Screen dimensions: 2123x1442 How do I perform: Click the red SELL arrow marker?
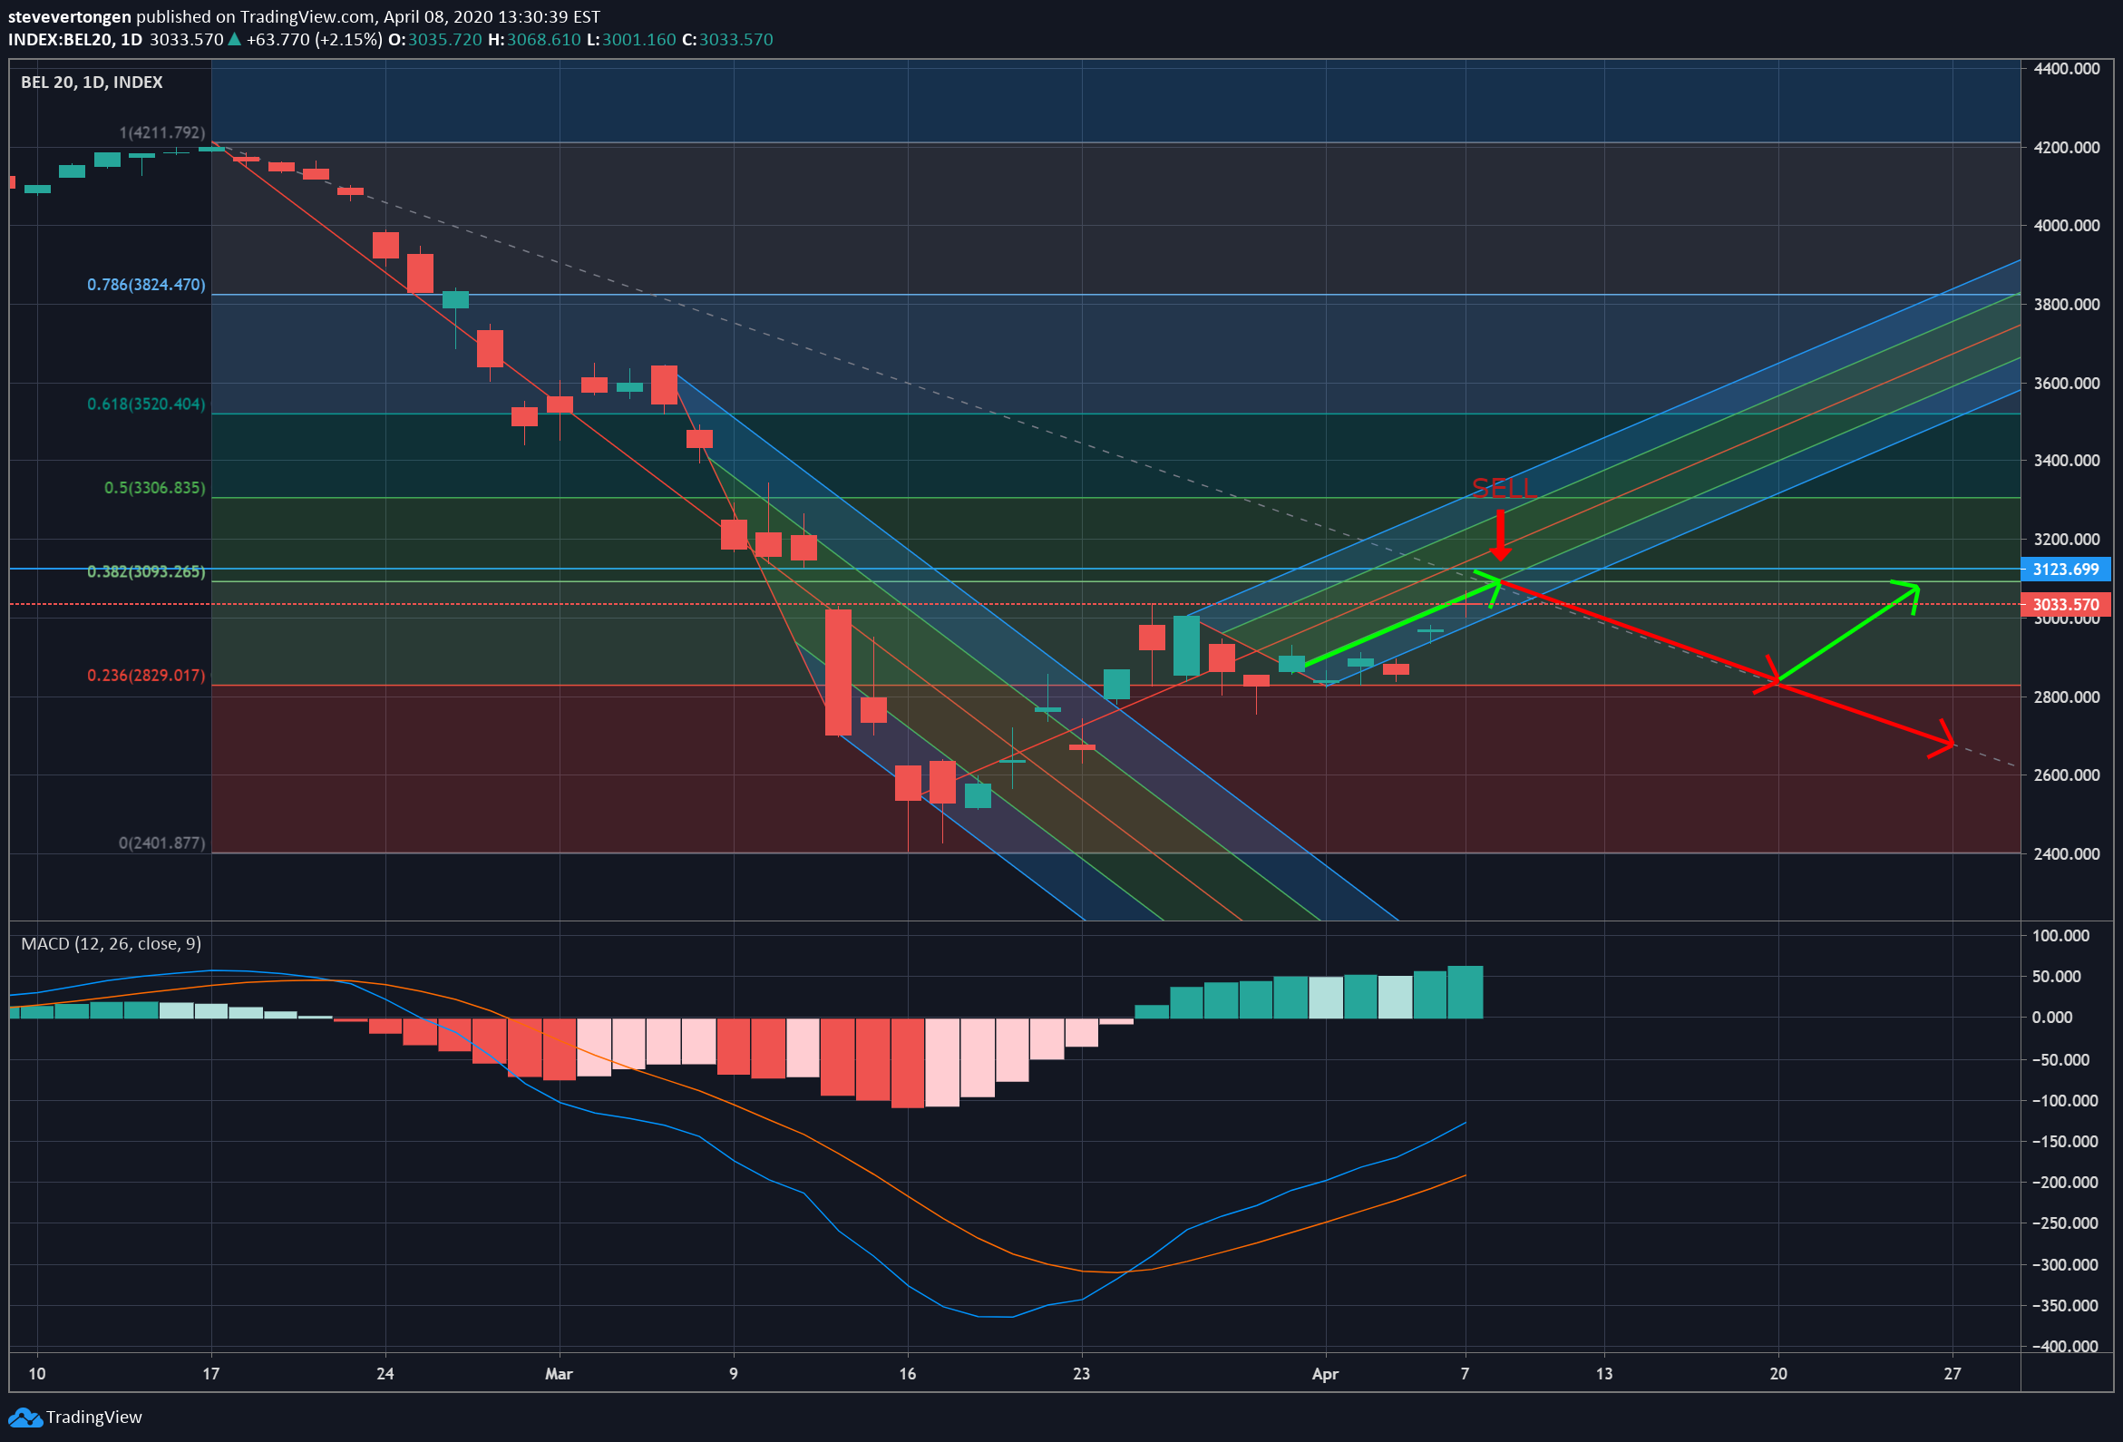1500,535
